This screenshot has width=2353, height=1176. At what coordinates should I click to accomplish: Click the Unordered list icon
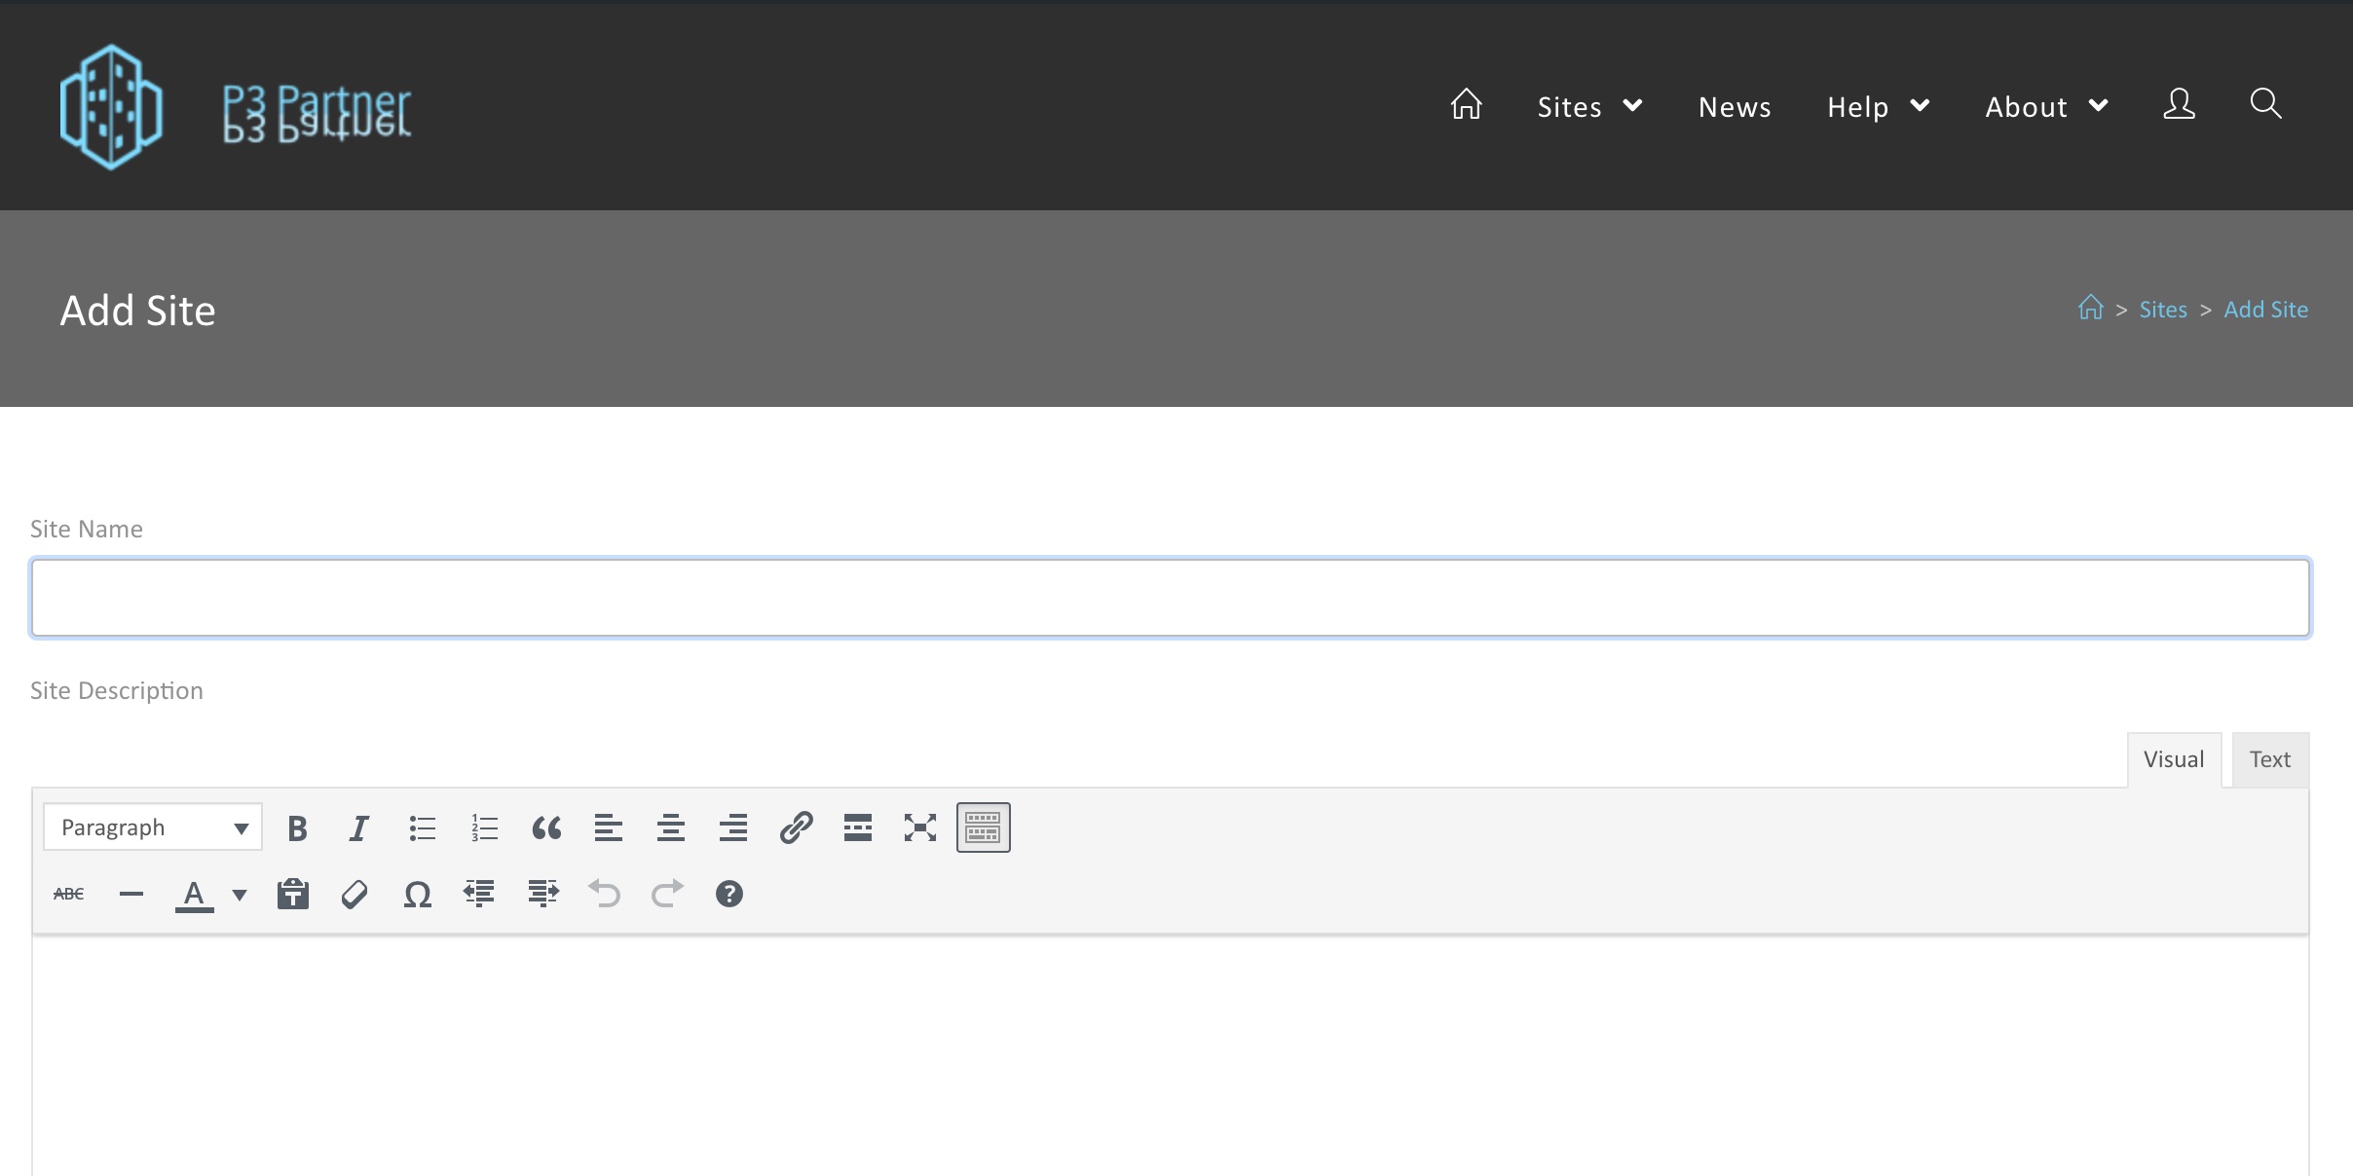pos(420,827)
